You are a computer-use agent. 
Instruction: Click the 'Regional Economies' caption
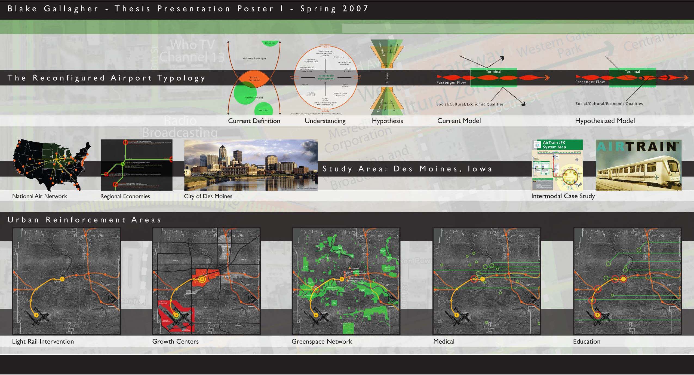tap(125, 196)
